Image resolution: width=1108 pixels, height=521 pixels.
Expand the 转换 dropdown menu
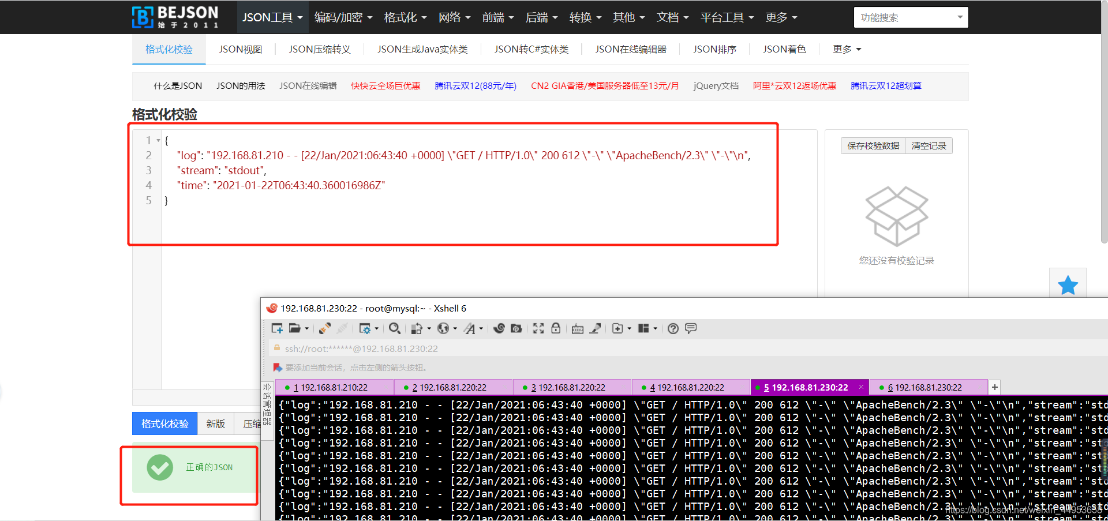pos(585,17)
